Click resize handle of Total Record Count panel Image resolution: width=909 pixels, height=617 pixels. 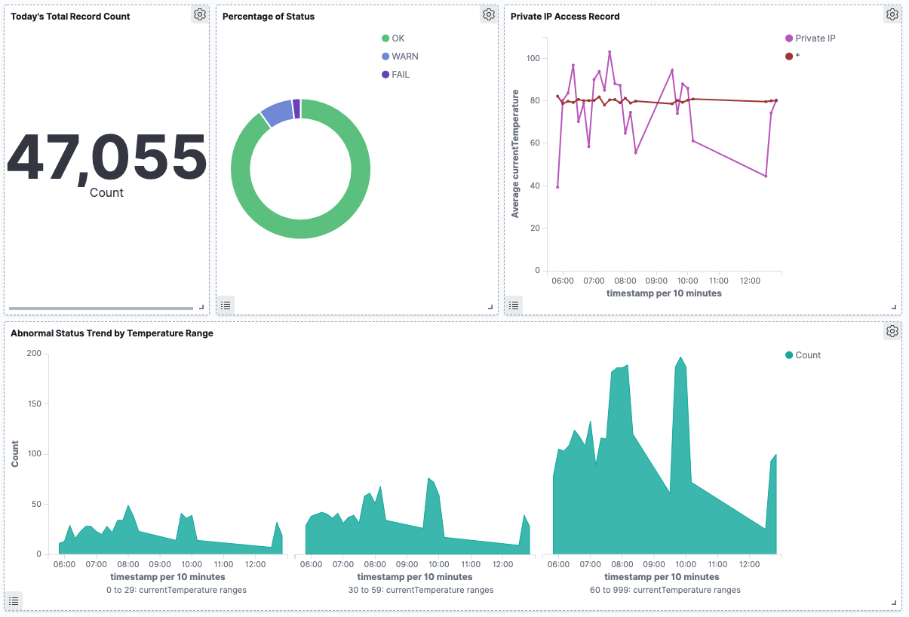201,307
